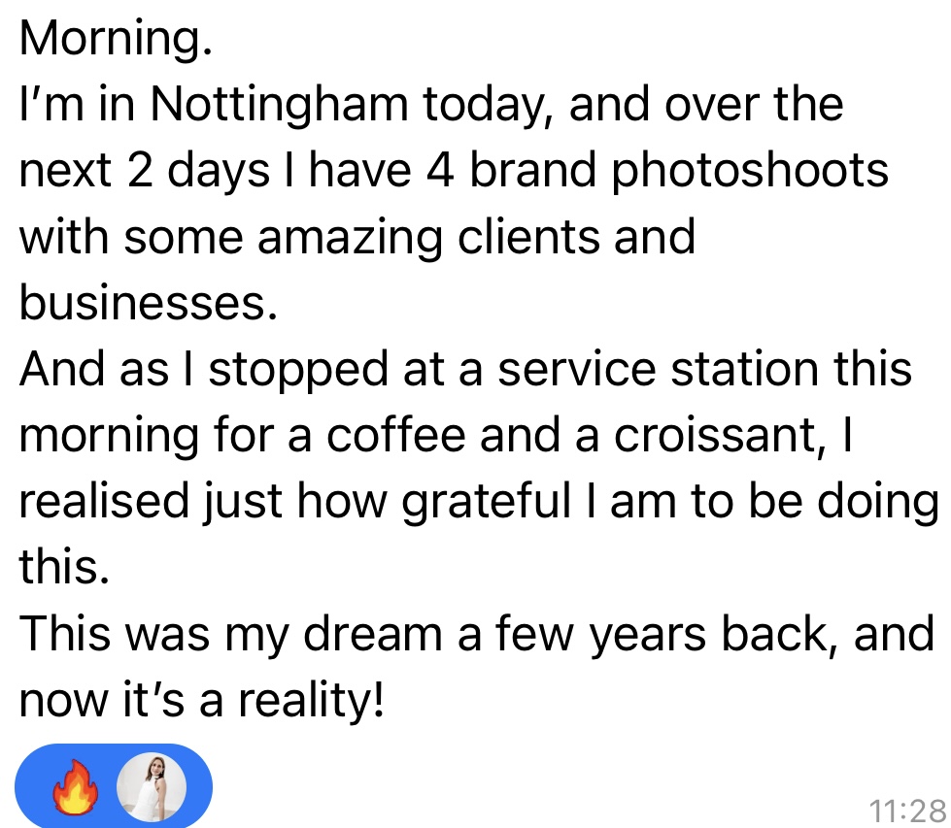Click the word "dream" in the message
The width and height of the screenshot is (951, 828).
pos(367,633)
